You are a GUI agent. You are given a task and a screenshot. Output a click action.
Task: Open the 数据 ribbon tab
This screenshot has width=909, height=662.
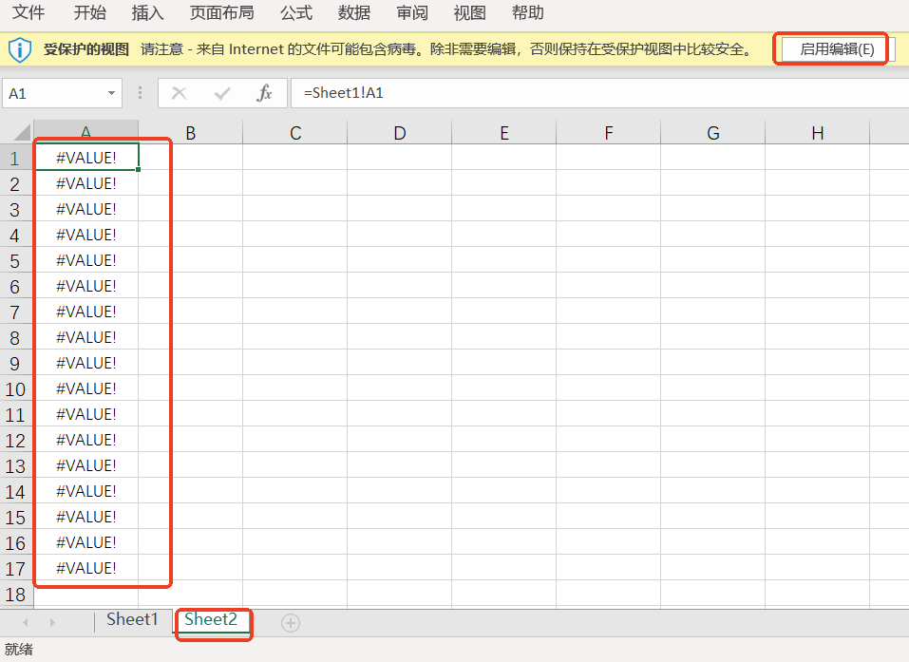click(x=354, y=13)
